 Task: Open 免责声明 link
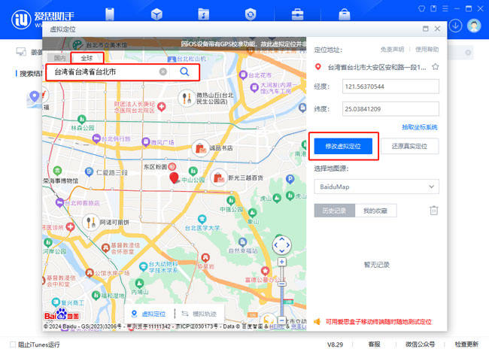tap(392, 49)
